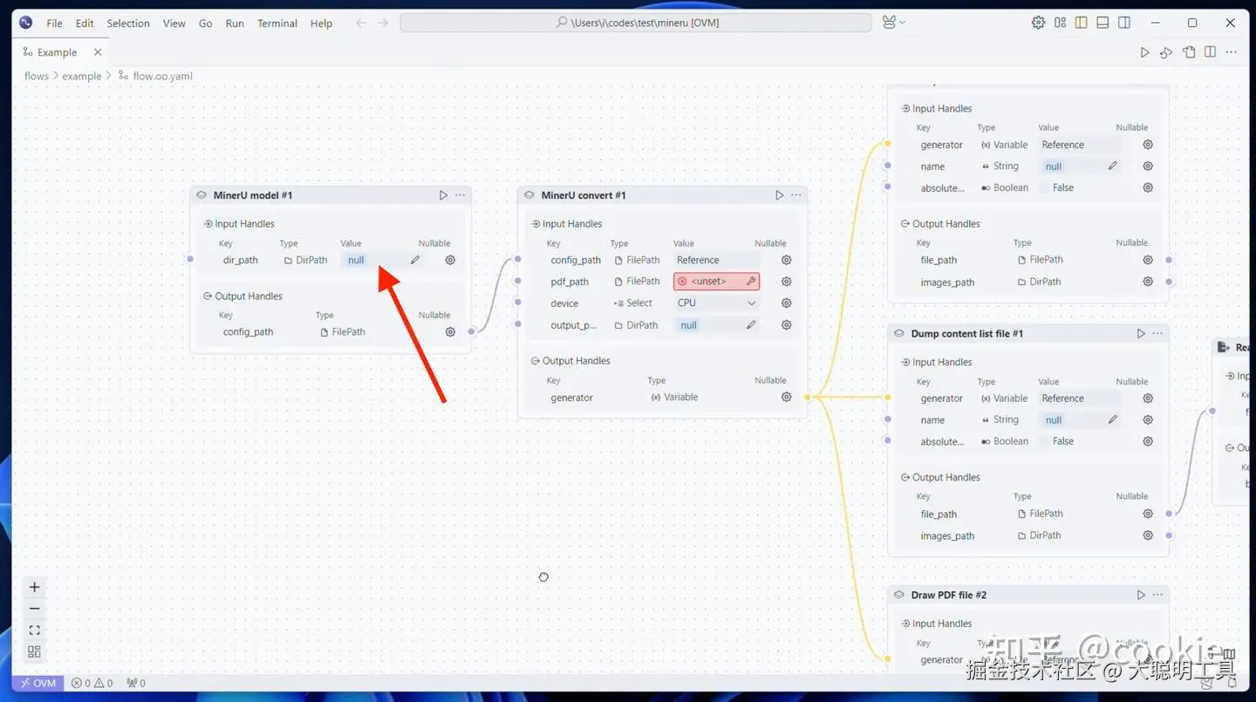This screenshot has height=702, width=1256.
Task: Open device CPU select dropdown
Action: (x=717, y=303)
